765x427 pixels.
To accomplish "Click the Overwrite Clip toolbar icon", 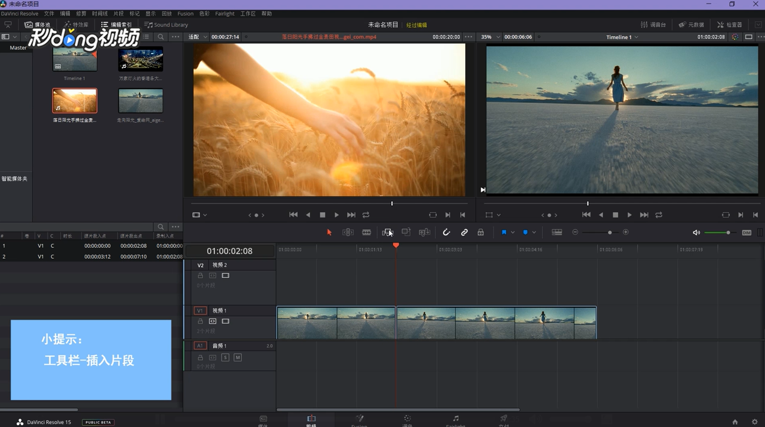I will (406, 232).
